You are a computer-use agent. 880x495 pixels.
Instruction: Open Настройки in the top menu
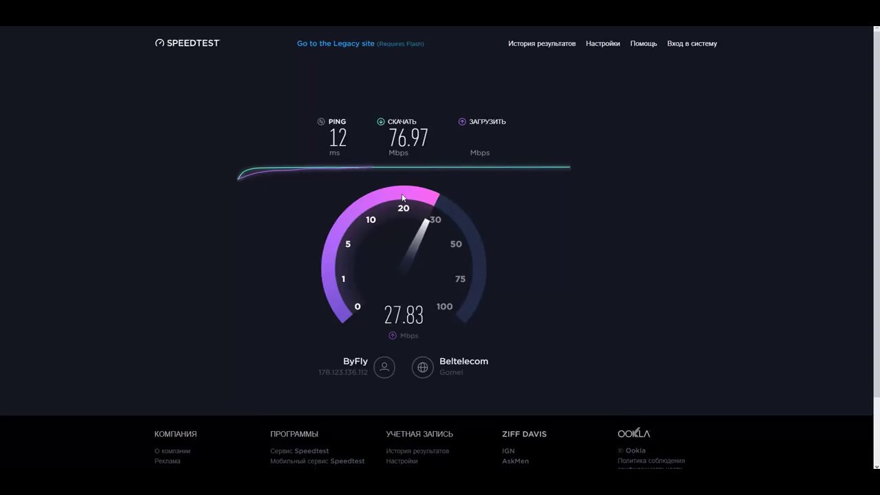(x=603, y=43)
